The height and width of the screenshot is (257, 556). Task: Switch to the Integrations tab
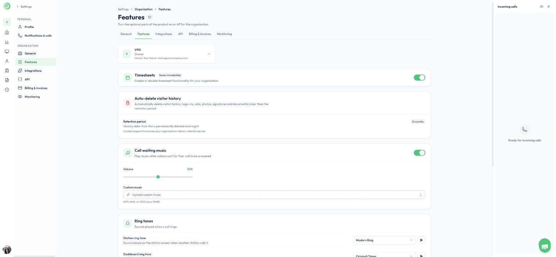click(x=163, y=34)
